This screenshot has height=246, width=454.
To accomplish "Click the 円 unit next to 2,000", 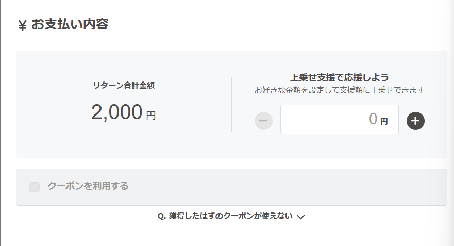I will pos(151,116).
